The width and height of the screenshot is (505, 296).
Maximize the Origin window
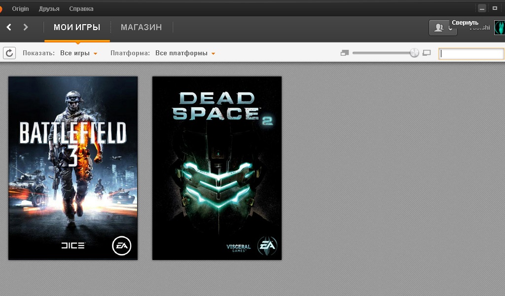[495, 8]
